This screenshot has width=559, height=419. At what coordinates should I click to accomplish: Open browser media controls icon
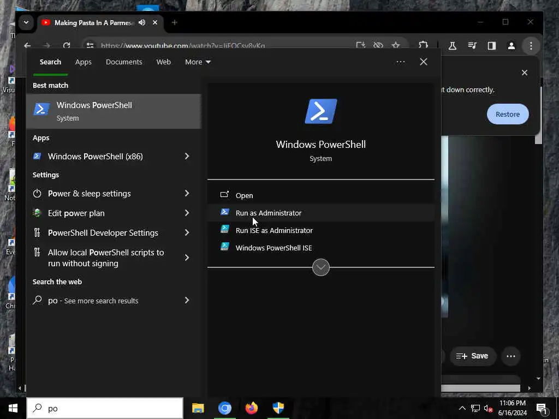472,46
